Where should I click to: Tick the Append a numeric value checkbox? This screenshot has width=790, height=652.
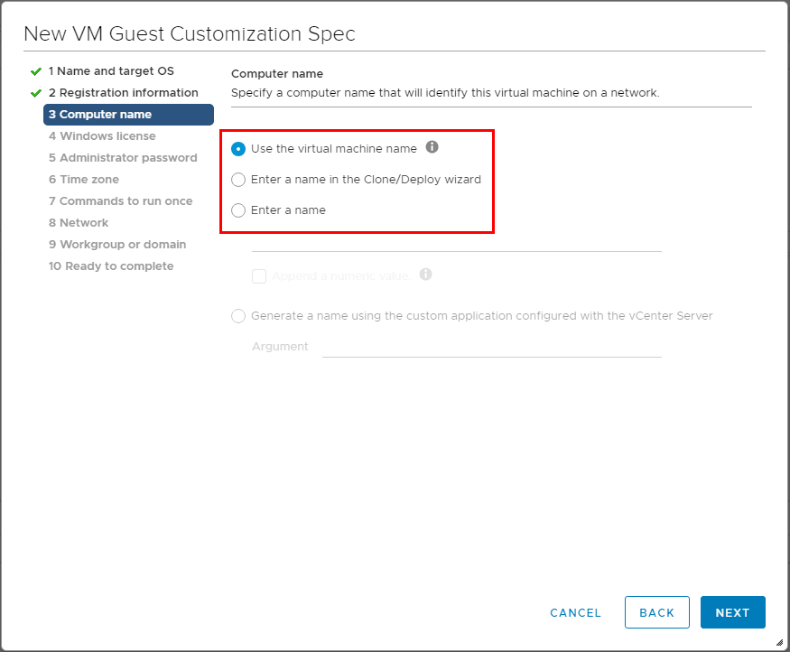tap(259, 276)
